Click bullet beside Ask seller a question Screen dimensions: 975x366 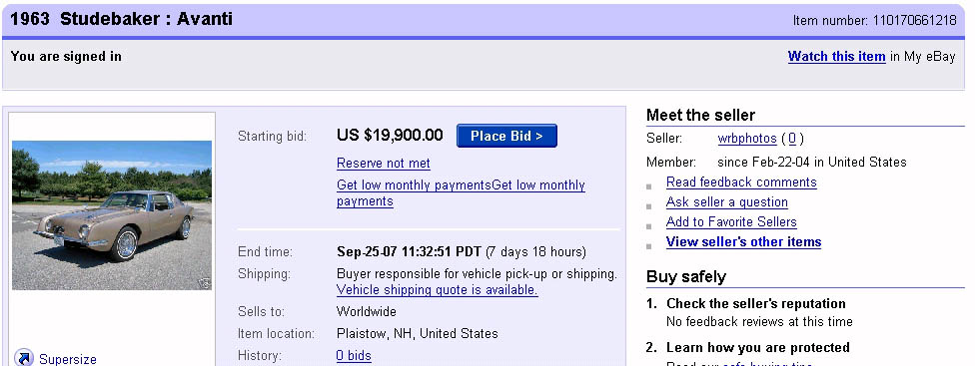coord(649,206)
